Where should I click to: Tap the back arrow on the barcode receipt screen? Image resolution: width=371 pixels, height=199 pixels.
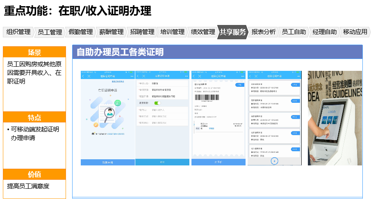194,76
